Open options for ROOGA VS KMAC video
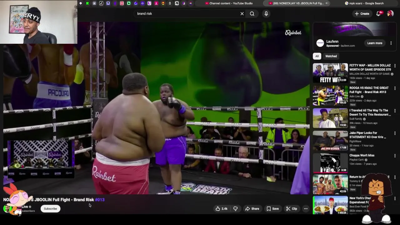The image size is (400, 225). [395, 88]
